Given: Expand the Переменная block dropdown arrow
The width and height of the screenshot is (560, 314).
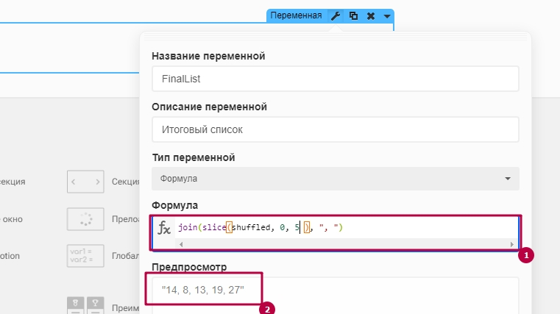Looking at the screenshot, I should [387, 16].
